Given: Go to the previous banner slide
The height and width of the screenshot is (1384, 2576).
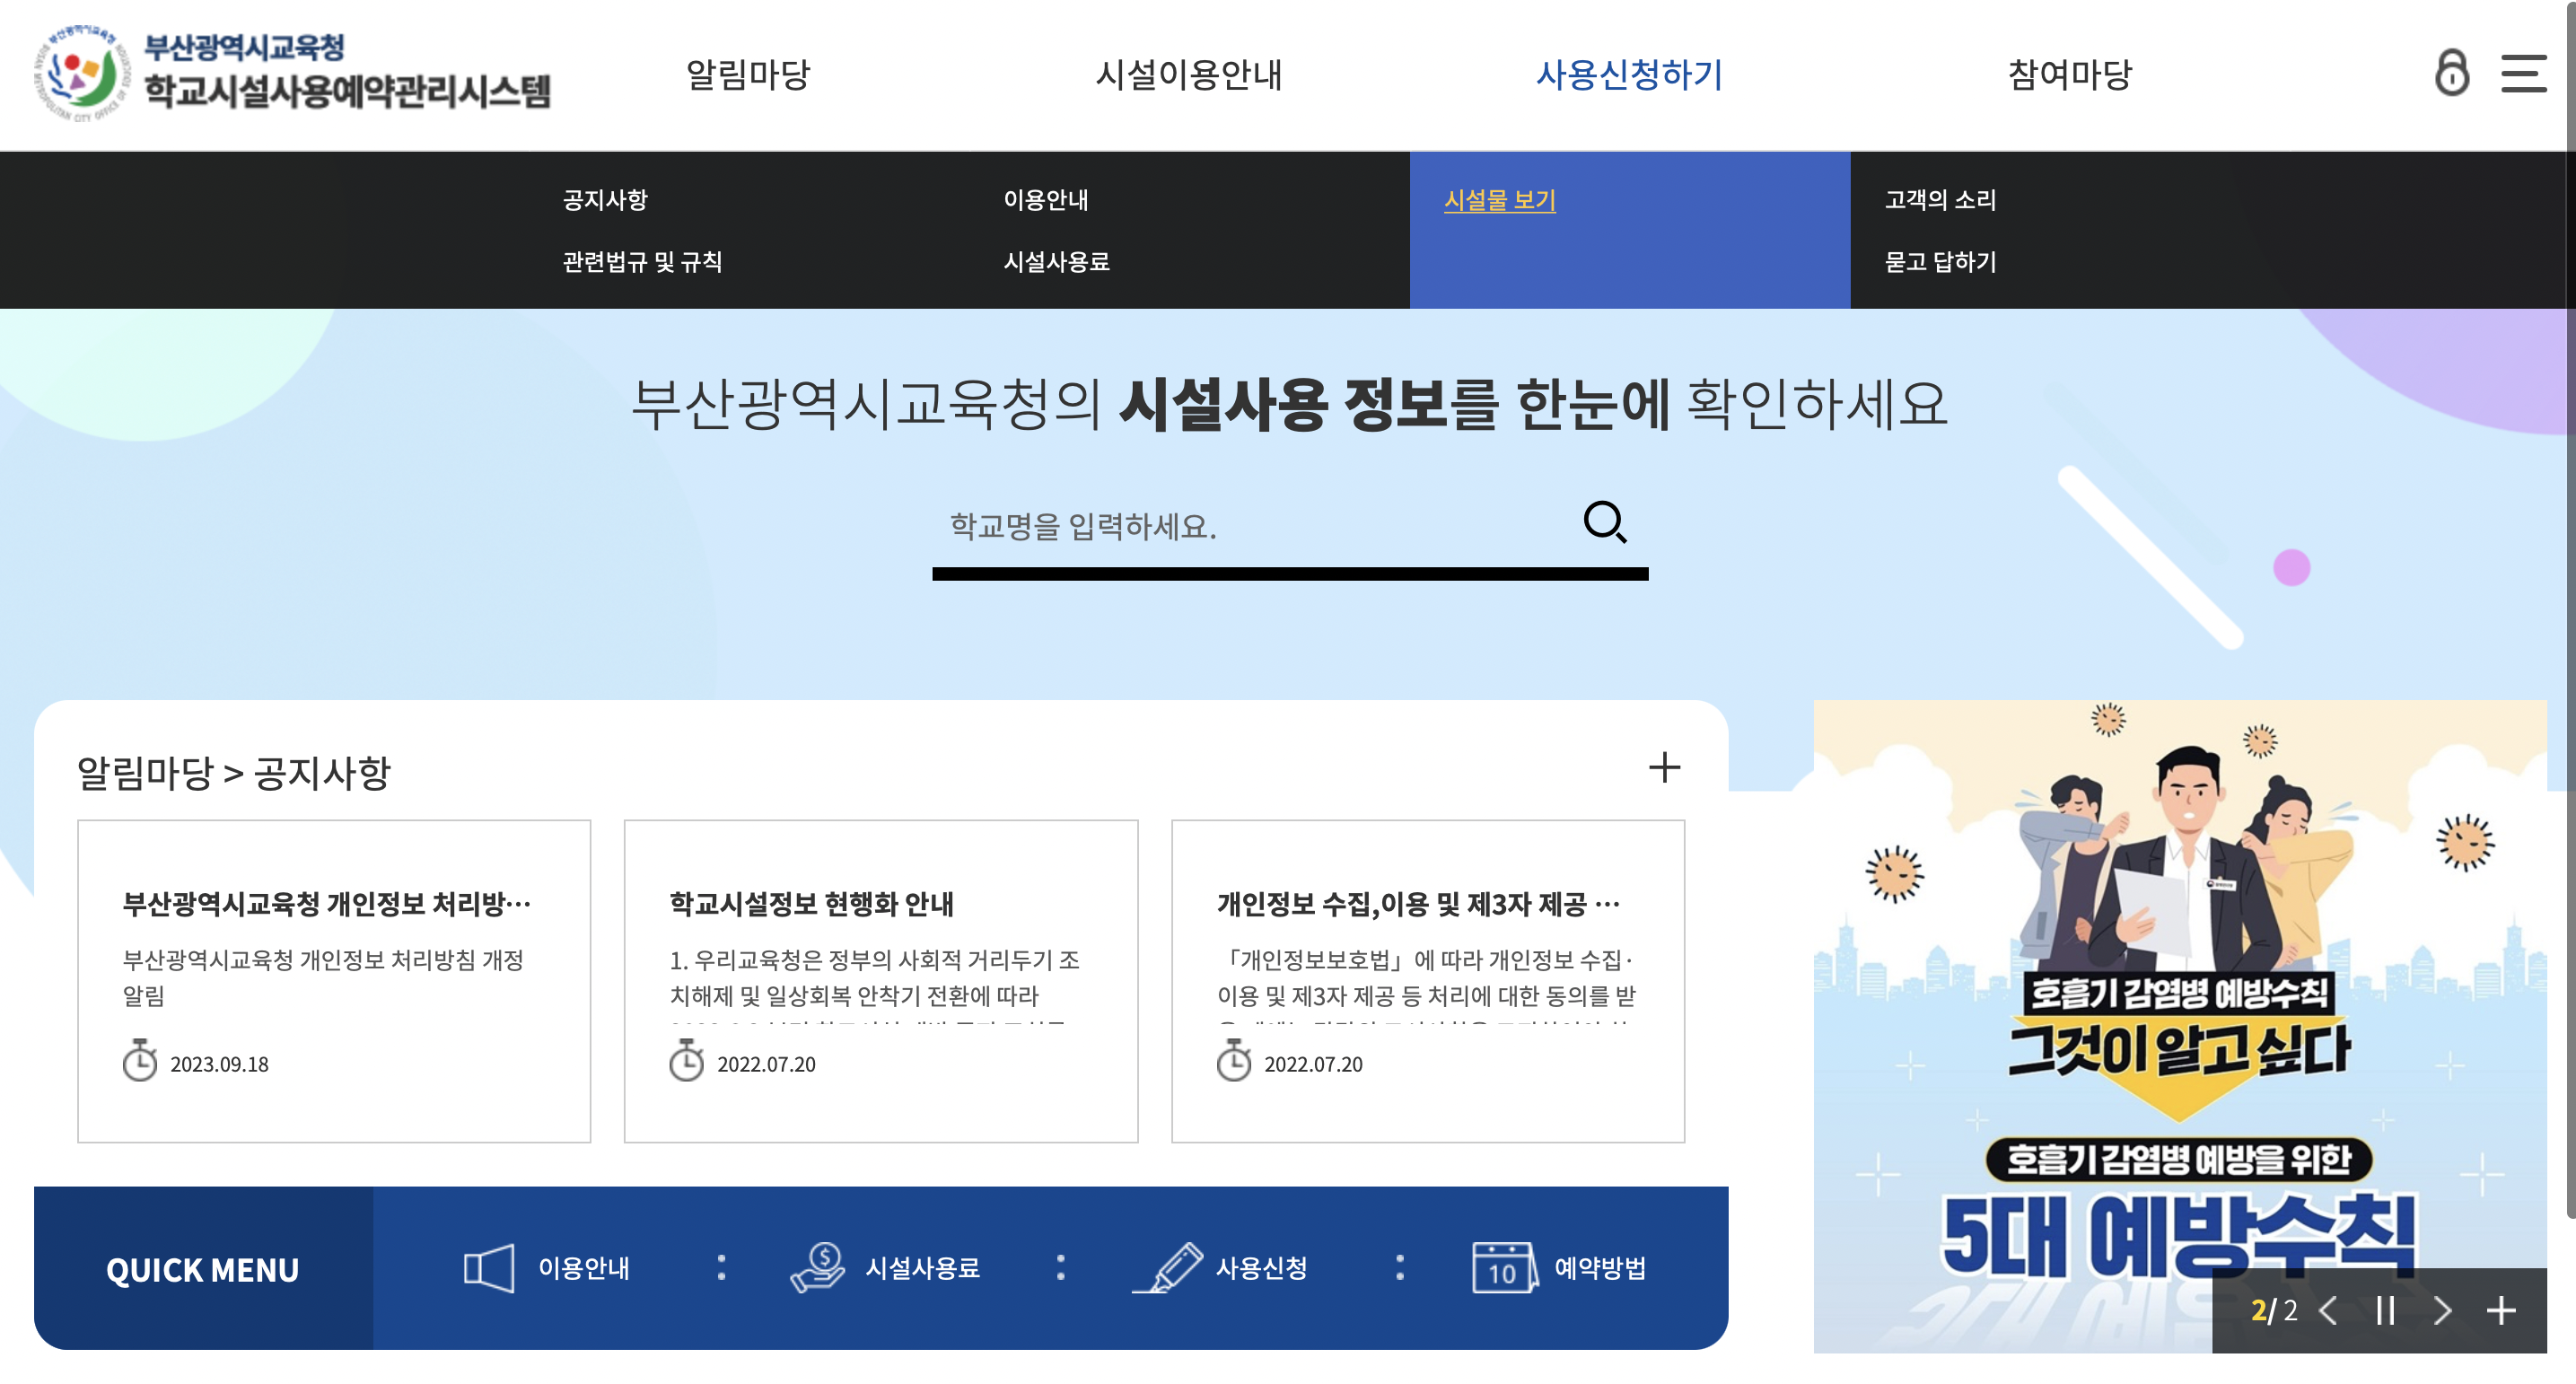Looking at the screenshot, I should 2329,1310.
